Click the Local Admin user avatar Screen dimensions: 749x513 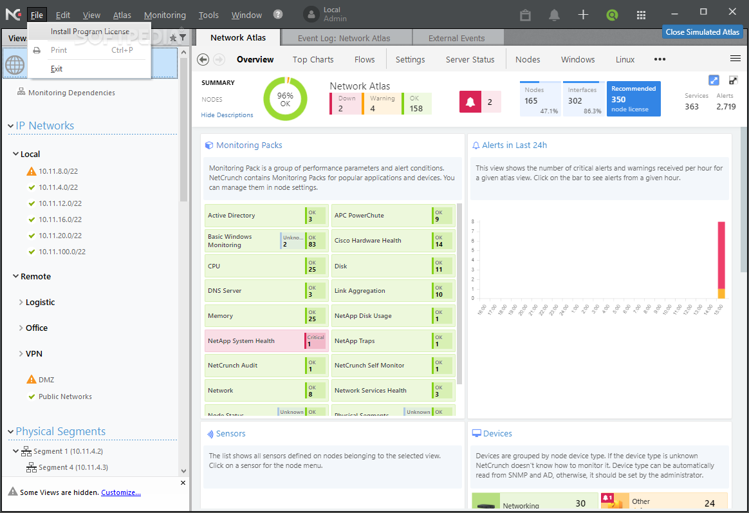coord(311,14)
